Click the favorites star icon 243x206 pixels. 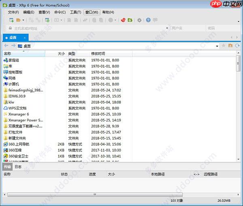point(224,46)
